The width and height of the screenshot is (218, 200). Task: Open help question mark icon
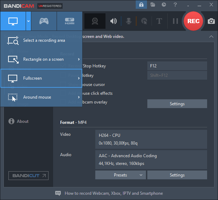[175, 5]
